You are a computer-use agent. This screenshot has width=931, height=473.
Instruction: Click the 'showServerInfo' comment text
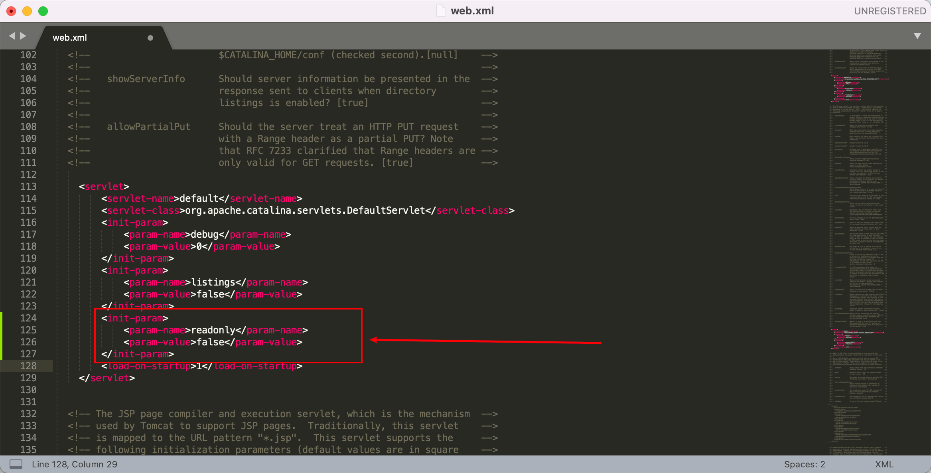pyautogui.click(x=146, y=79)
